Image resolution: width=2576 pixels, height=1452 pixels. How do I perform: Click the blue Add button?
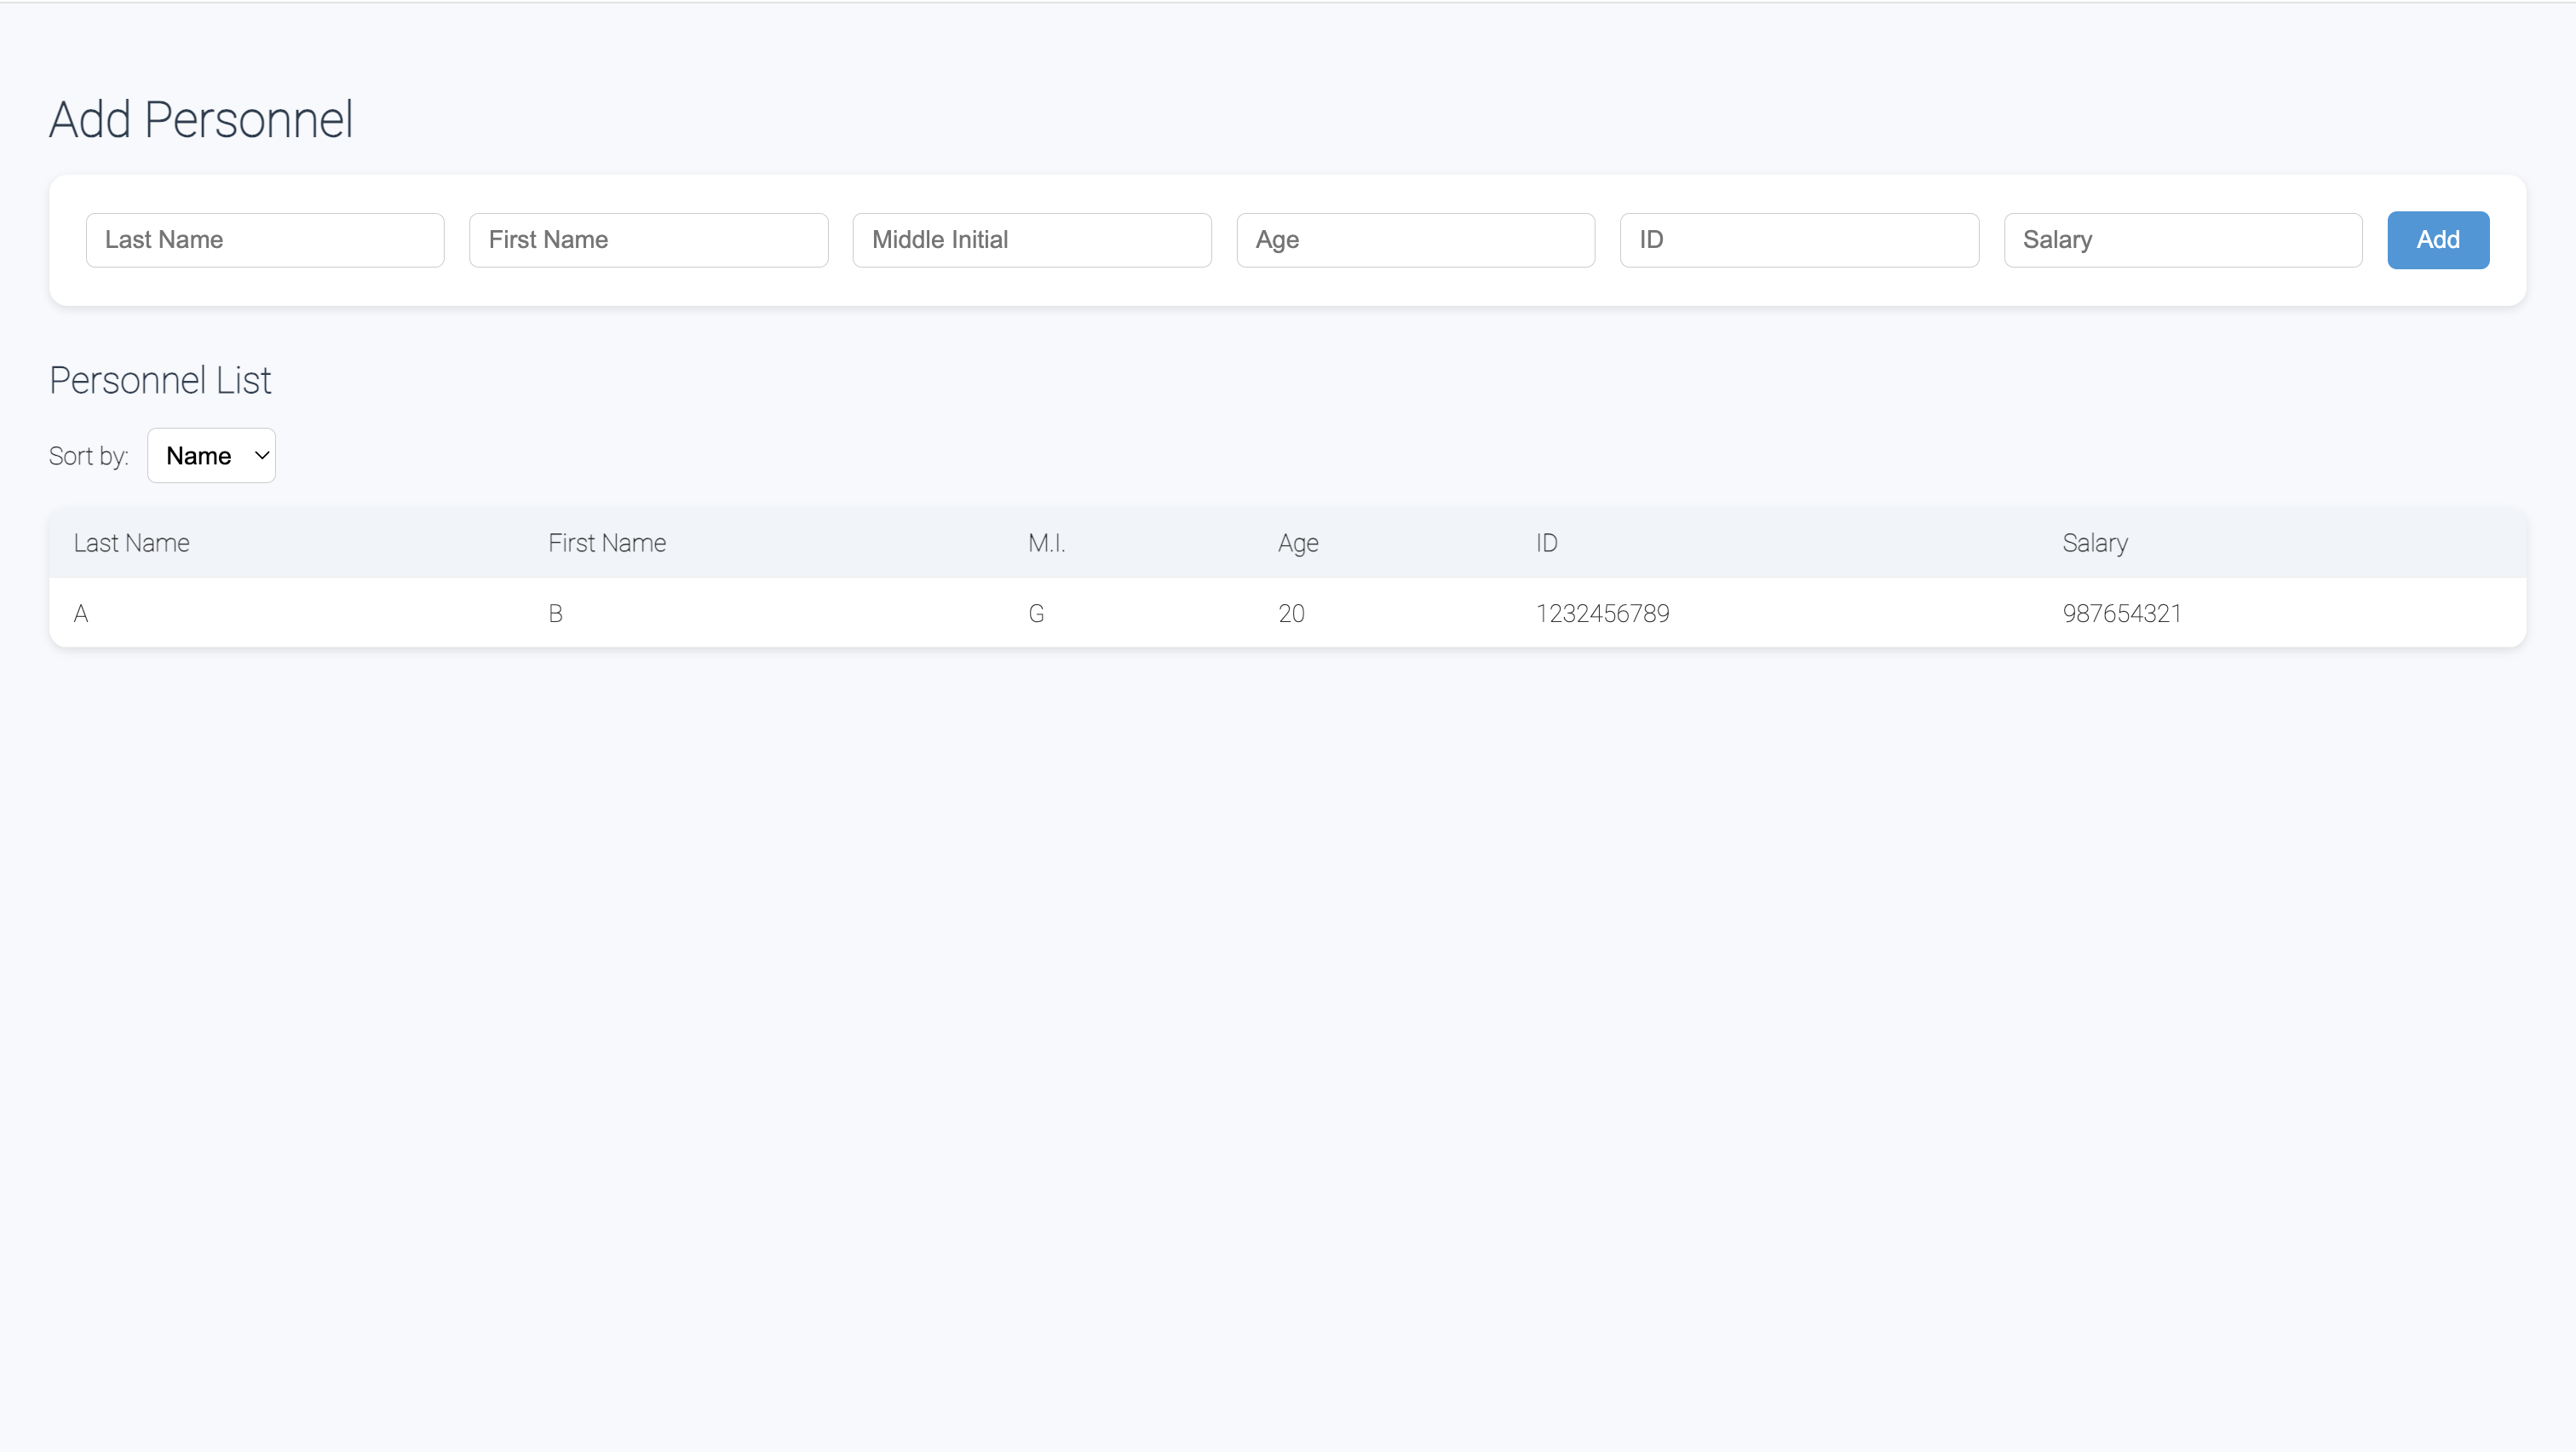[x=2438, y=240]
